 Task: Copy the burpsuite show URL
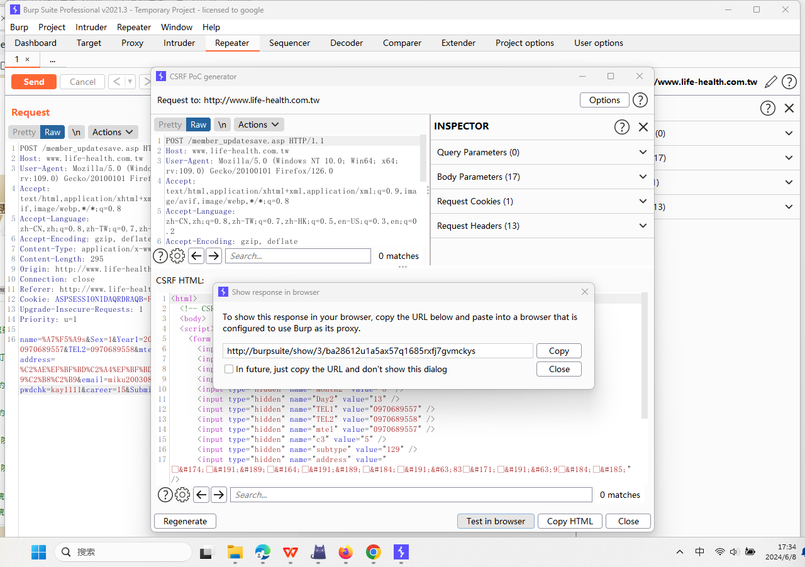(x=558, y=351)
